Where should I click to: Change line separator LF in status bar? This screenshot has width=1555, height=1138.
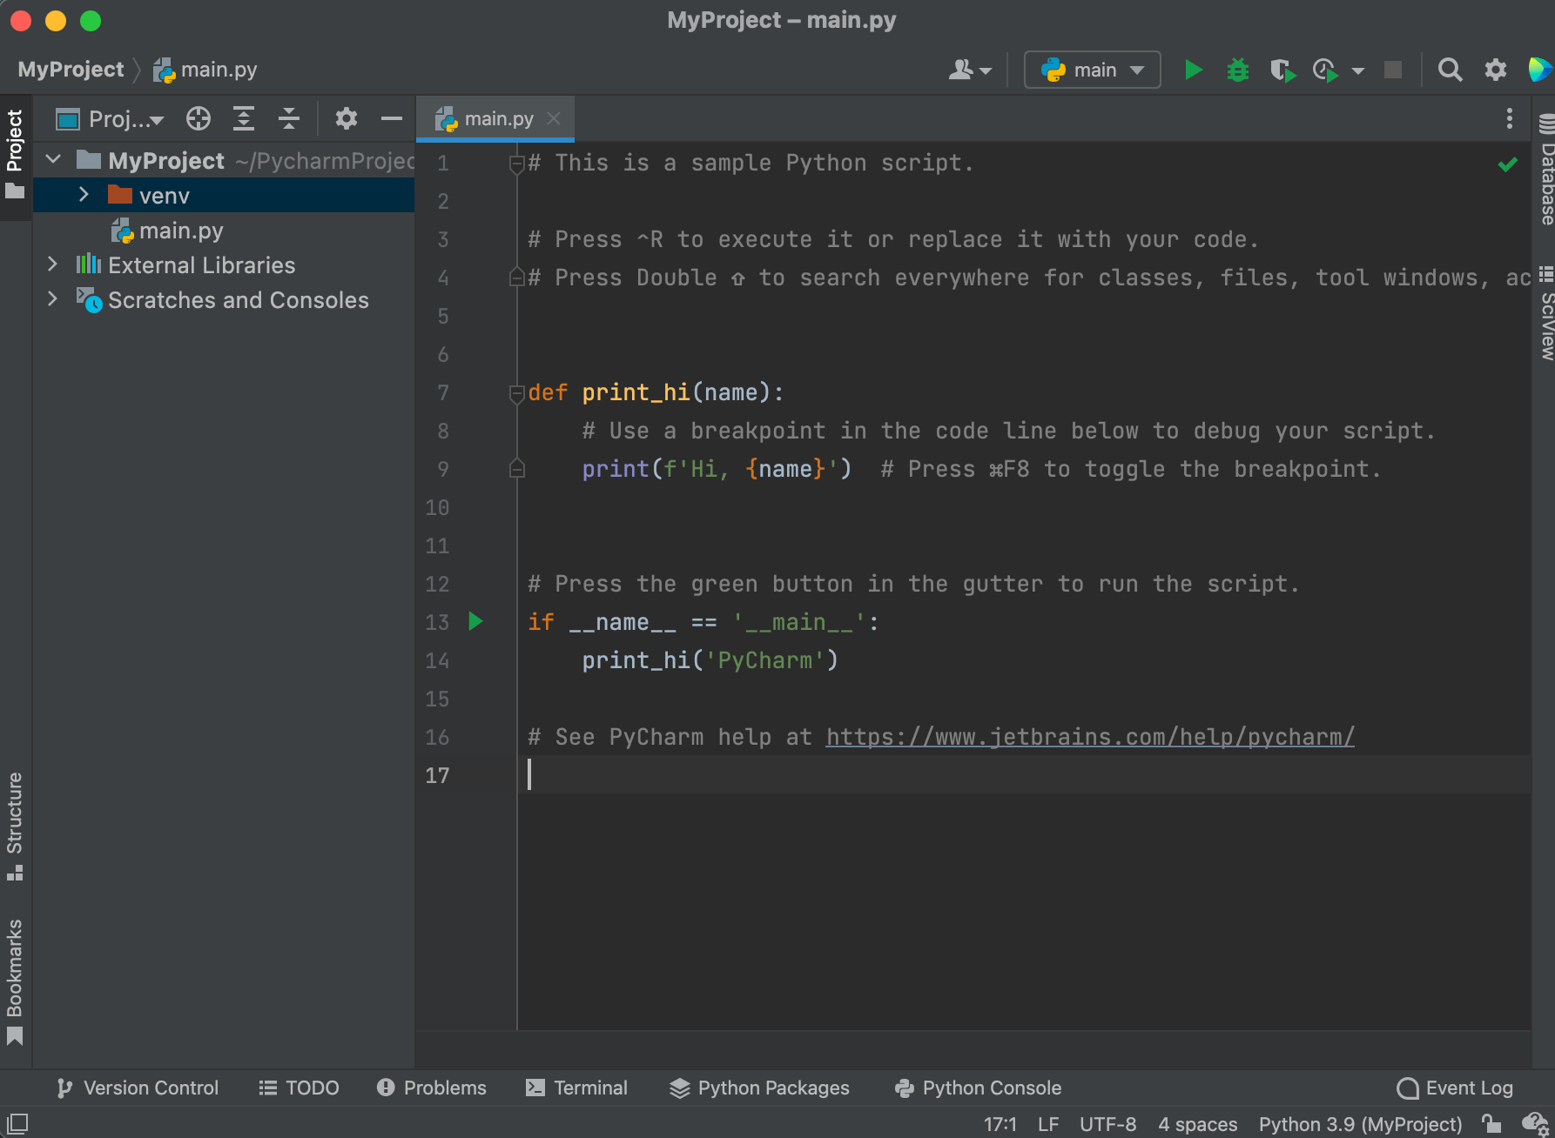(1048, 1124)
